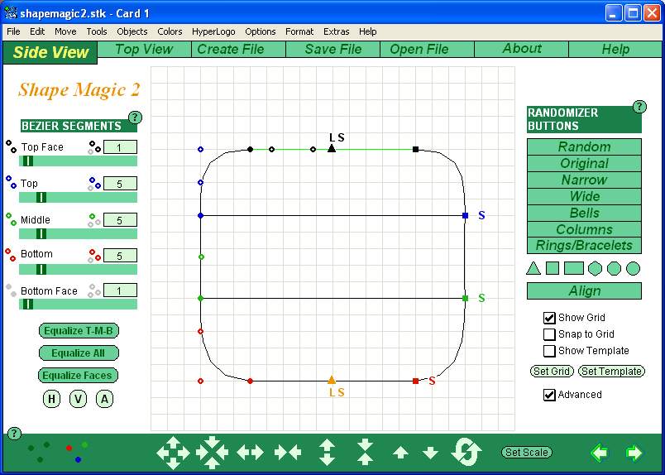The height and width of the screenshot is (475, 665).
Task: Click the Bells randomizer button
Action: pos(584,213)
